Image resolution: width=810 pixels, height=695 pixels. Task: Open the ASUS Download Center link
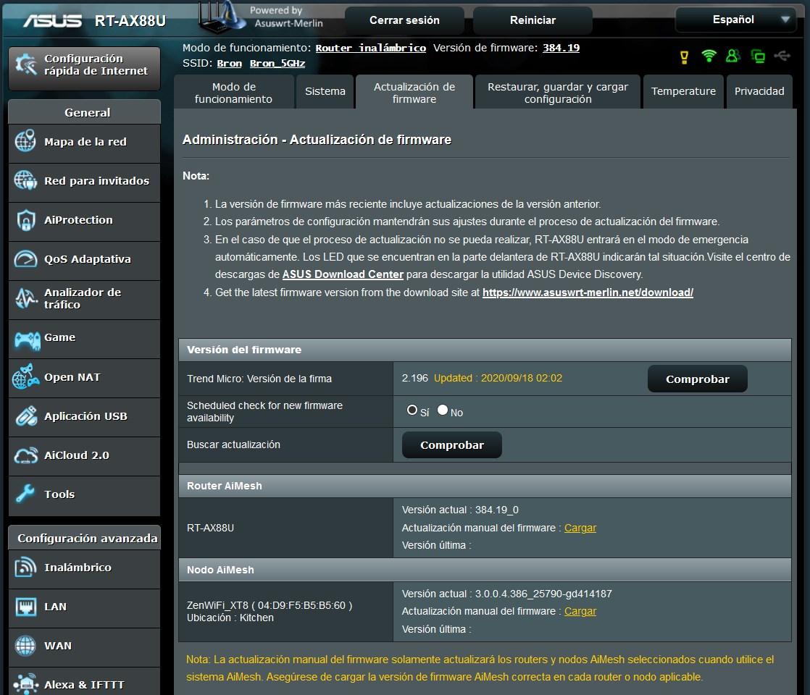click(343, 274)
